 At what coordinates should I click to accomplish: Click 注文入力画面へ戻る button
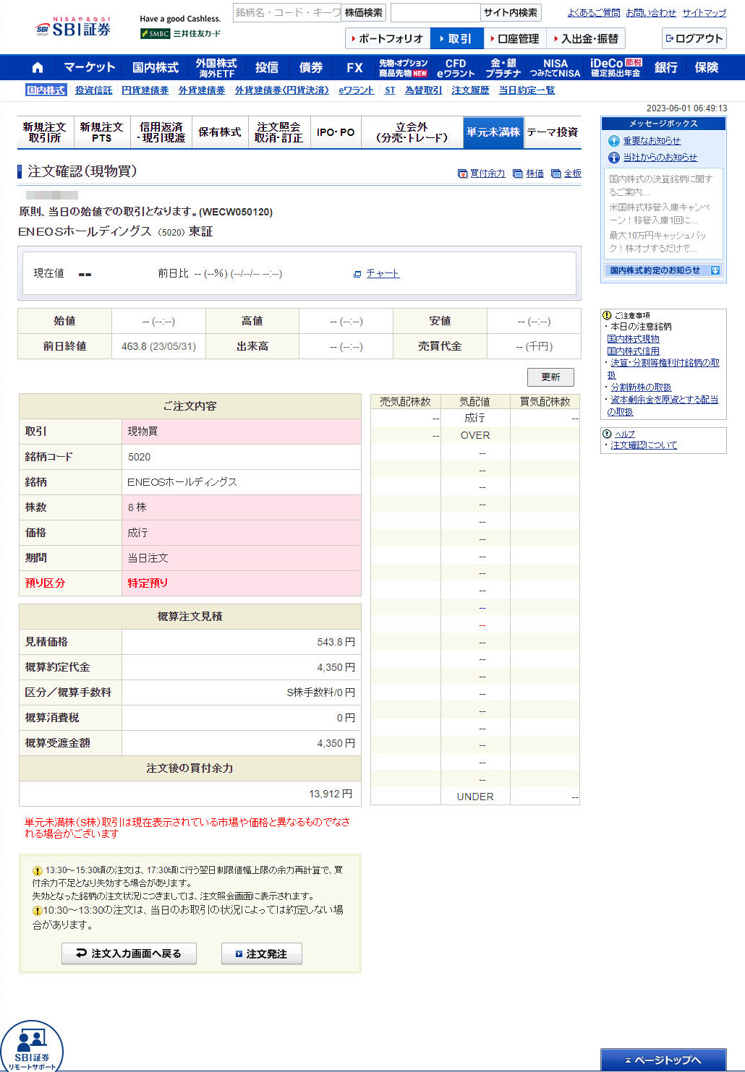[x=129, y=953]
